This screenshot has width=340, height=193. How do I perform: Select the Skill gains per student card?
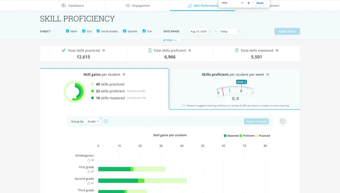[x=104, y=89]
